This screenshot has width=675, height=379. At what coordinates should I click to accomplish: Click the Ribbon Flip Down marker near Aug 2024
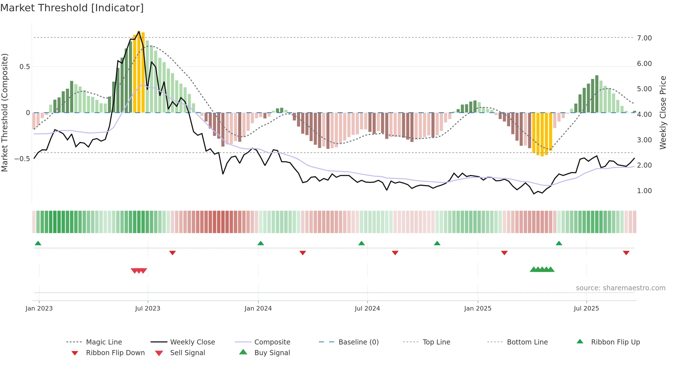click(395, 253)
